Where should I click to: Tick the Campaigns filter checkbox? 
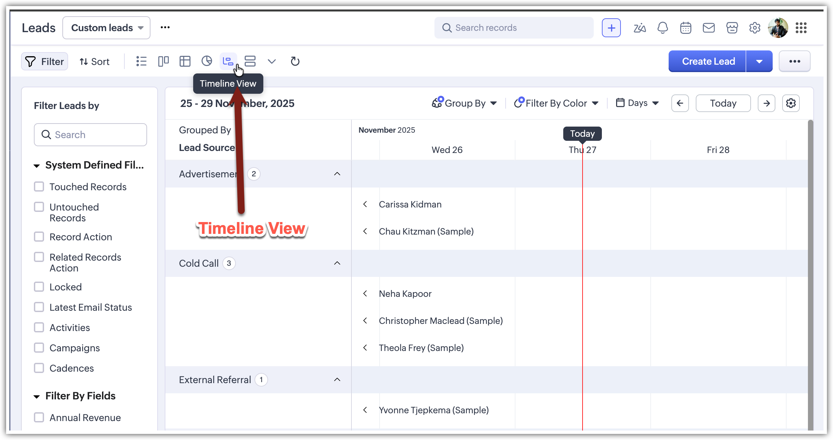pyautogui.click(x=39, y=348)
